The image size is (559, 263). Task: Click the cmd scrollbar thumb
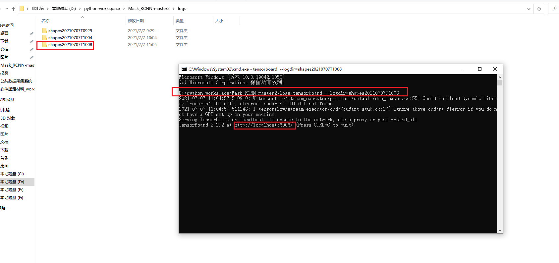point(500,83)
